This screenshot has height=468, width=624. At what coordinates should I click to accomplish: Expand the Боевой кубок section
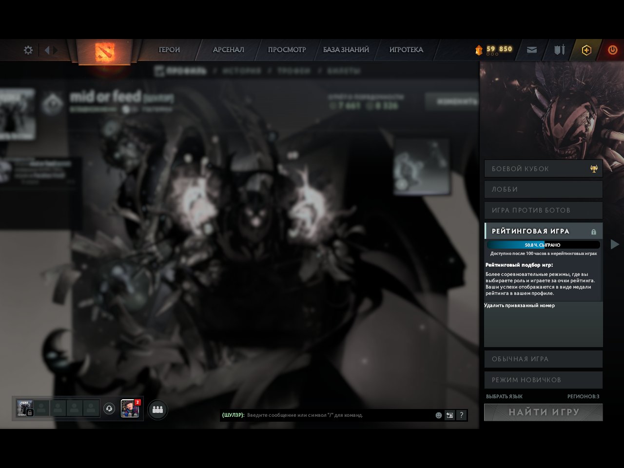click(544, 169)
